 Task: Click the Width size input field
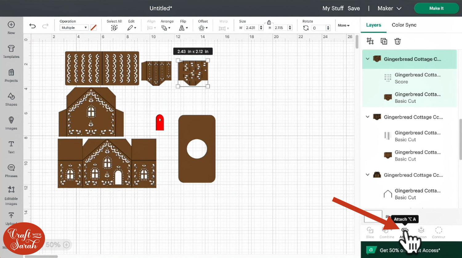coord(252,28)
